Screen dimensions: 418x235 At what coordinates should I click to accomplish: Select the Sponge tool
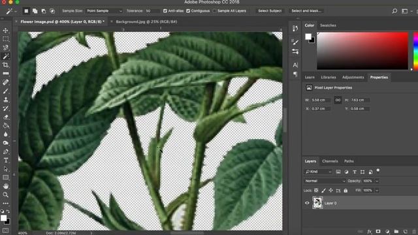click(x=5, y=143)
